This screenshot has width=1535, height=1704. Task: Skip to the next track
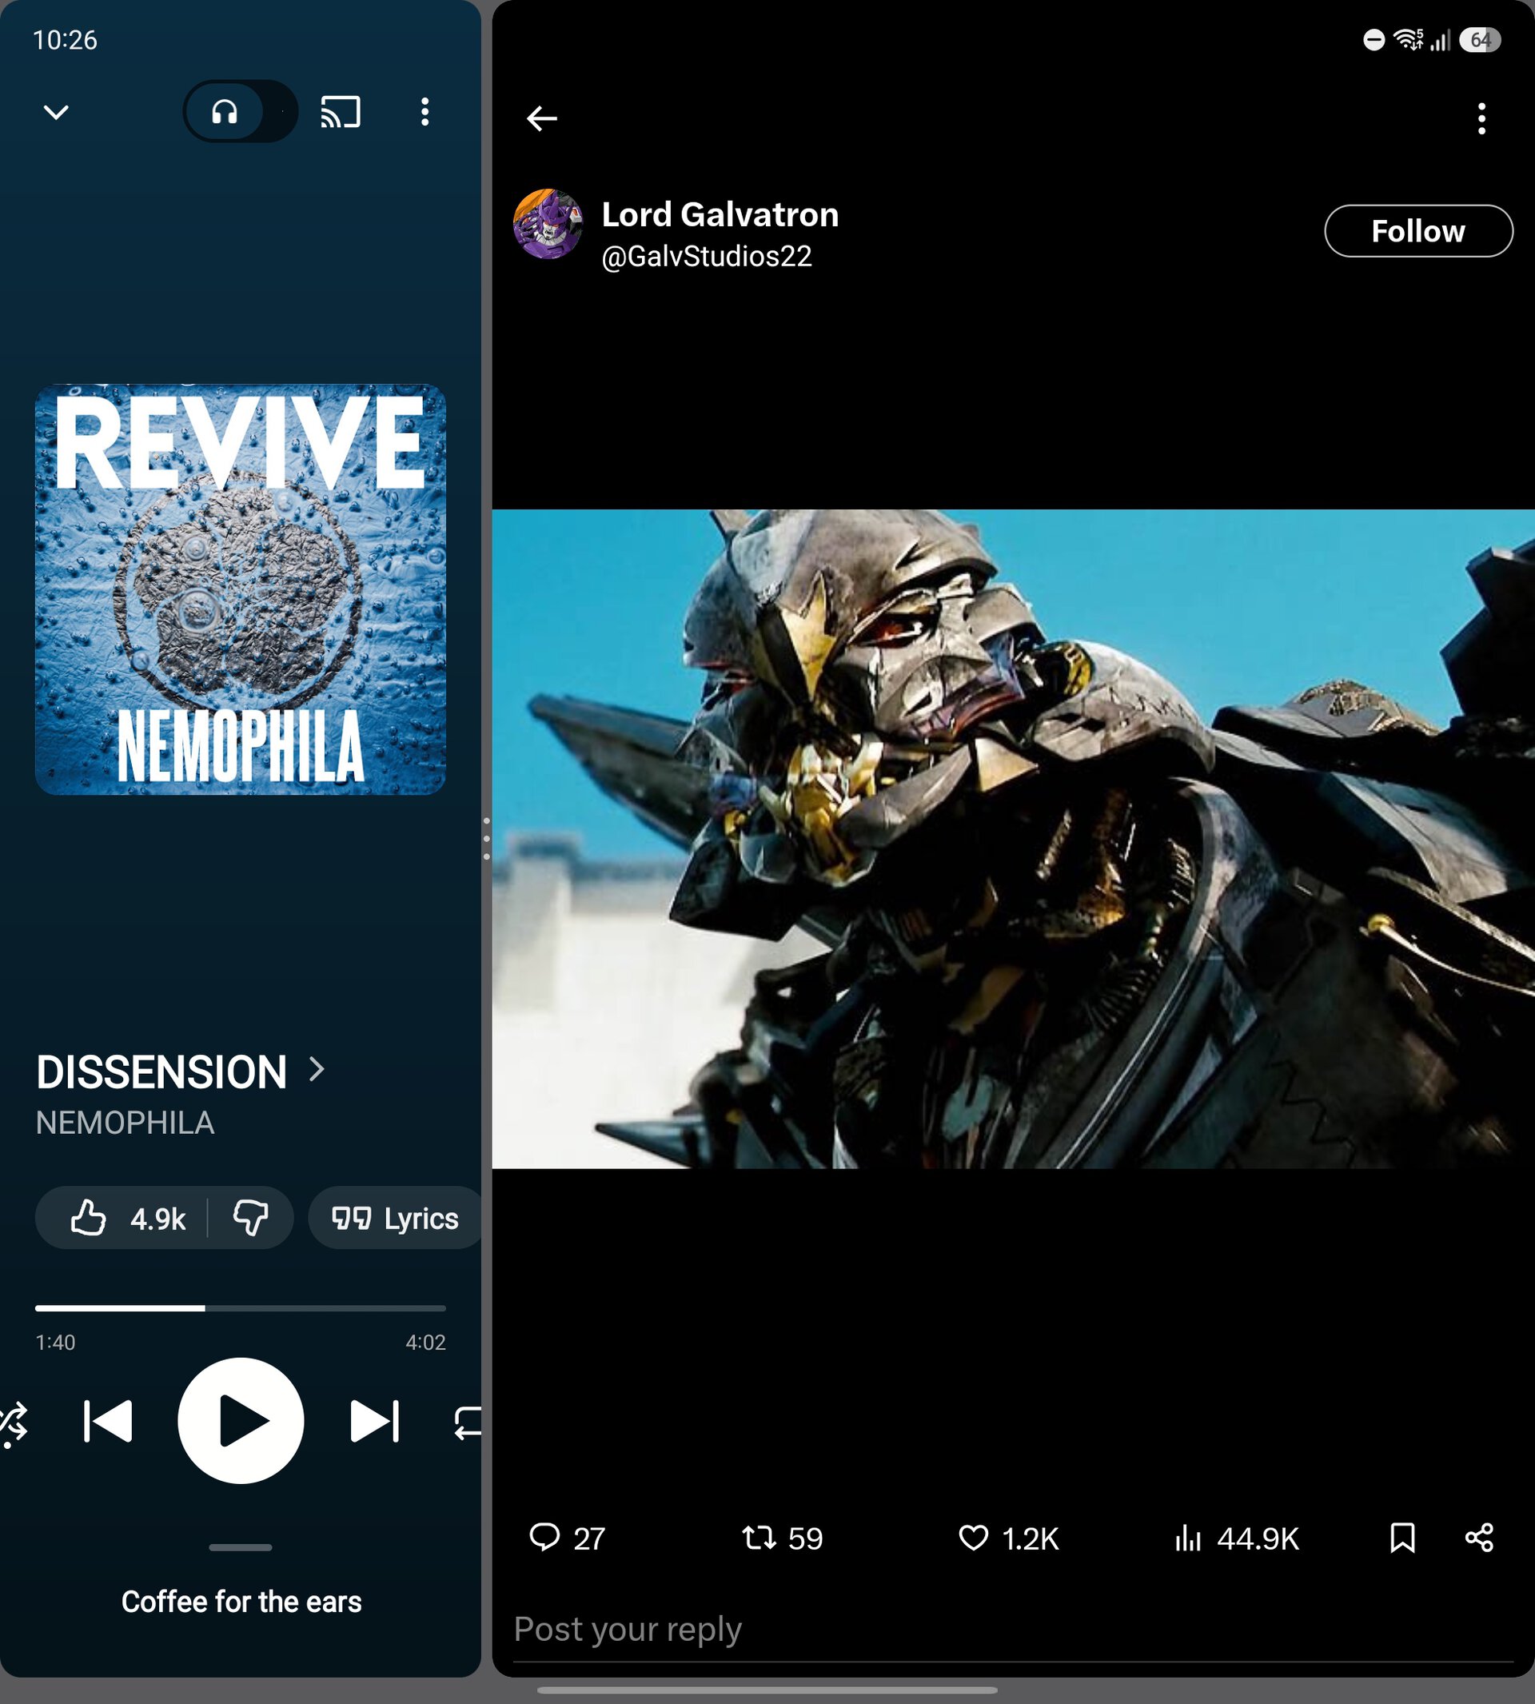pyautogui.click(x=373, y=1422)
